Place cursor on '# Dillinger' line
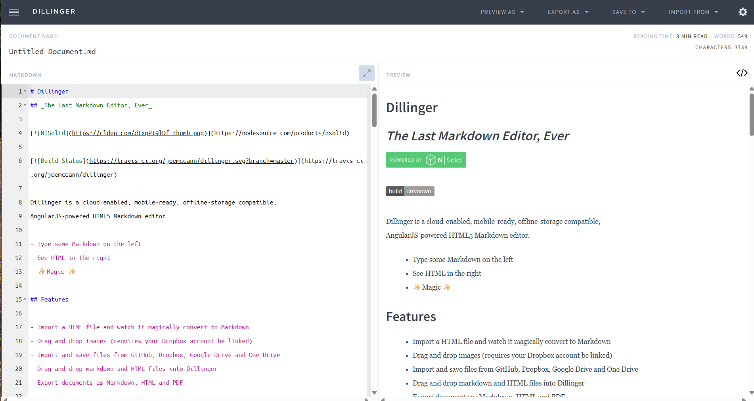The height and width of the screenshot is (401, 754). coord(49,92)
